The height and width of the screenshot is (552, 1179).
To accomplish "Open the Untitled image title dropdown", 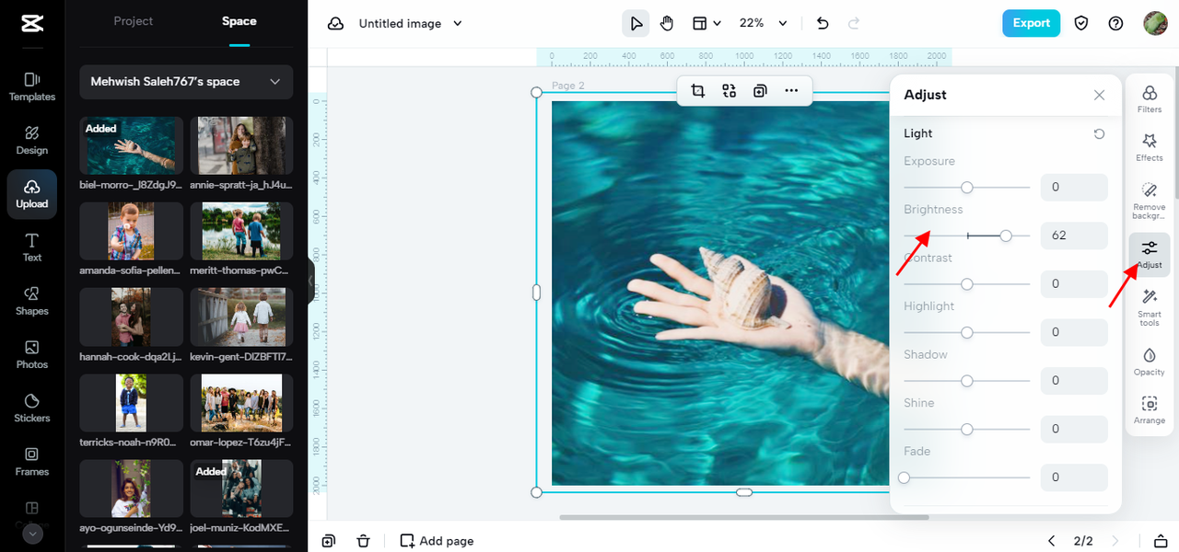I will (410, 23).
